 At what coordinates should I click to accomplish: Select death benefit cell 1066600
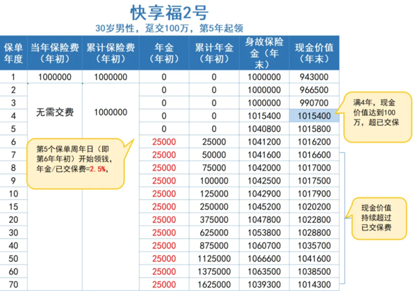click(264, 258)
